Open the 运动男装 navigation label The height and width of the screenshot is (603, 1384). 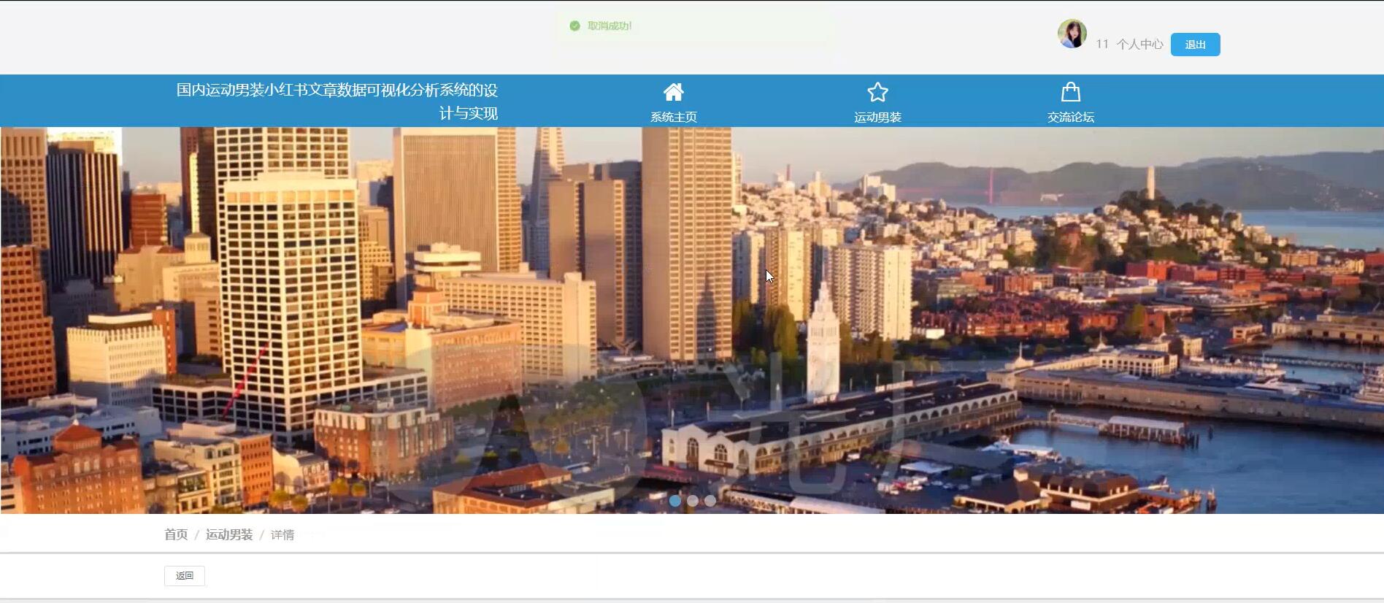877,117
